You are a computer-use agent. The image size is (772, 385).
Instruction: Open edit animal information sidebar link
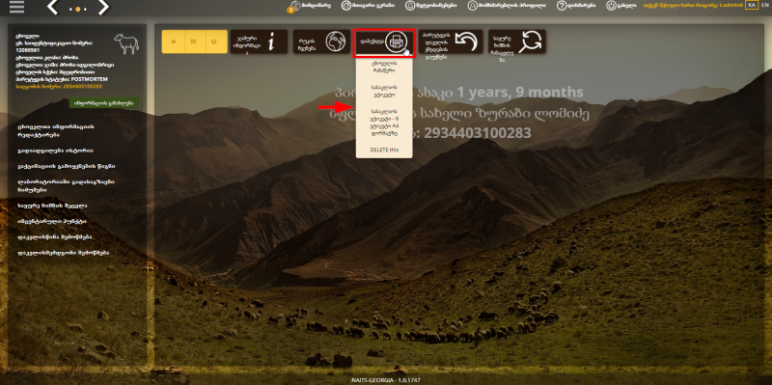click(x=56, y=130)
